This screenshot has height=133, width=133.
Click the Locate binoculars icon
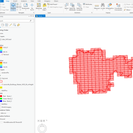(102, 5)
